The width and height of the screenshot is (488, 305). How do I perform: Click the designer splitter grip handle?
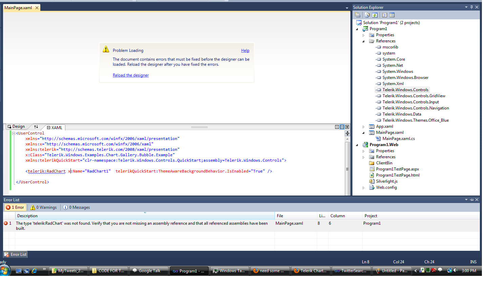point(199,127)
